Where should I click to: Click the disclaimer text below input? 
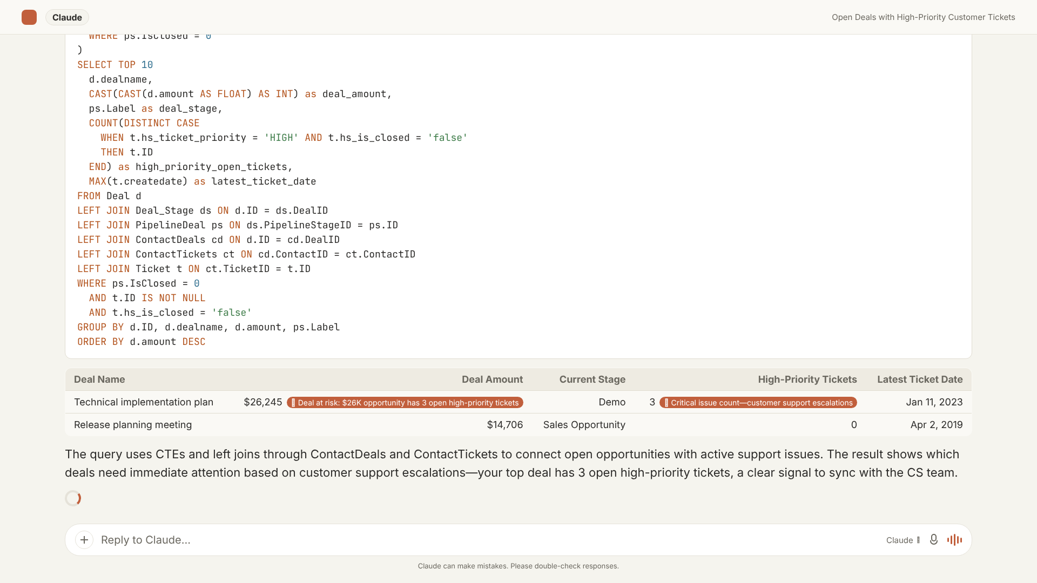518,566
